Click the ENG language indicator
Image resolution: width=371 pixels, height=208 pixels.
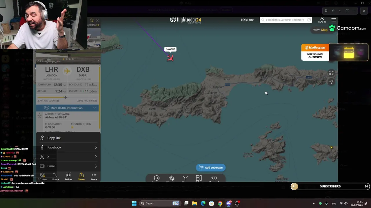[x=334, y=203]
